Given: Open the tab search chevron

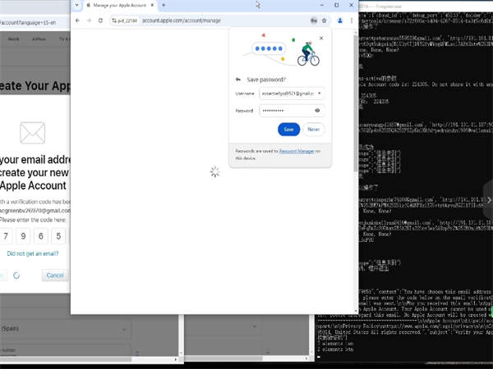Looking at the screenshot, I should pos(77,6).
